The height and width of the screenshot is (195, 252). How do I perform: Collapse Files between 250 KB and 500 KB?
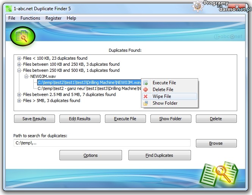19,70
